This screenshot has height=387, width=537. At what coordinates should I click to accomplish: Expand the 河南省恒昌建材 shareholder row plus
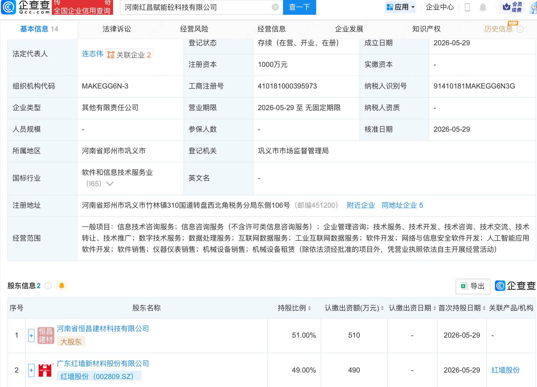coord(31,336)
